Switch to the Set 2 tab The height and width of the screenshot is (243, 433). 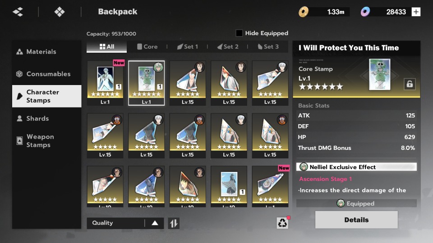[228, 46]
